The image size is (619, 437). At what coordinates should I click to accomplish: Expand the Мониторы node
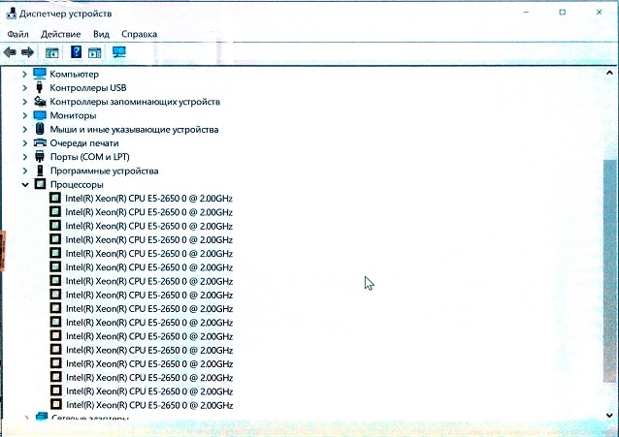point(24,115)
